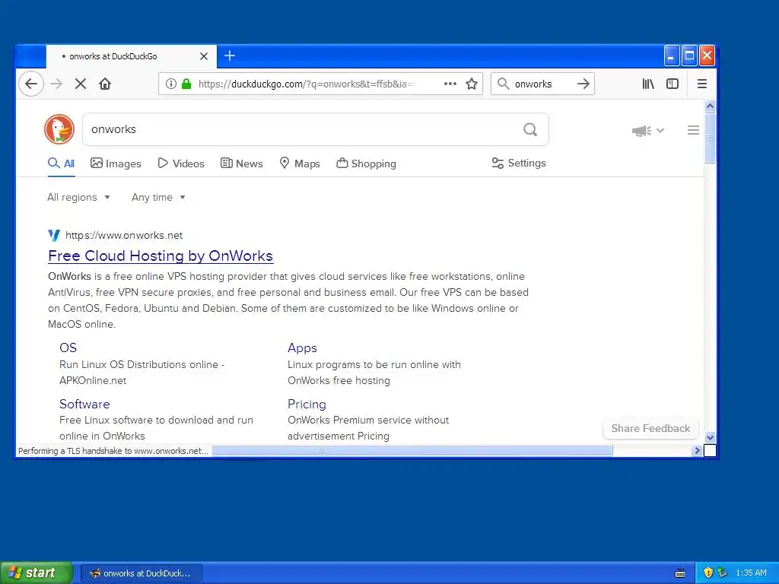
Task: Toggle the sidebar view icon
Action: click(672, 84)
